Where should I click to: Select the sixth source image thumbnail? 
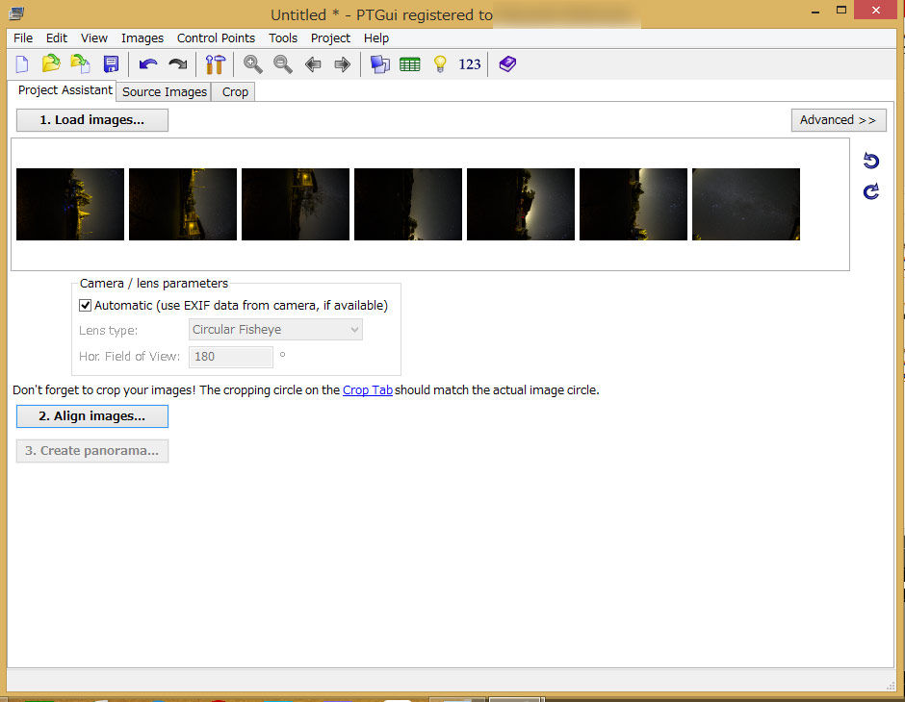pyautogui.click(x=633, y=204)
